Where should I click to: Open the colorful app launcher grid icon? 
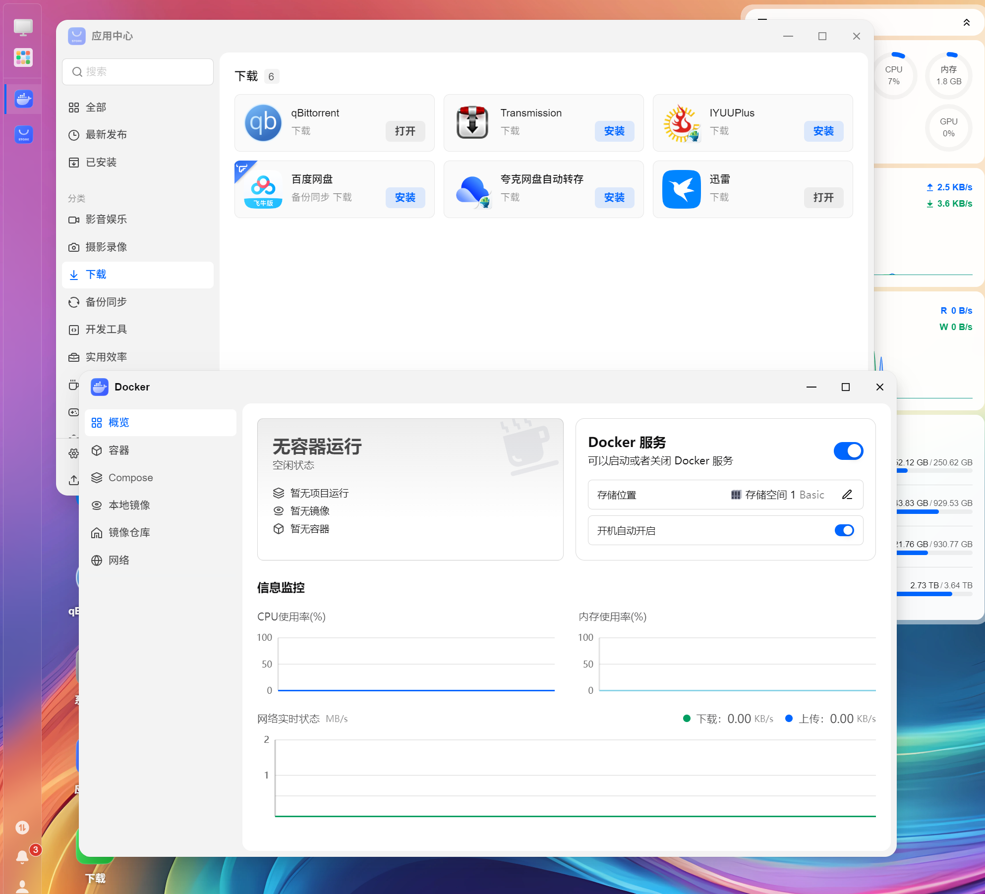click(23, 58)
